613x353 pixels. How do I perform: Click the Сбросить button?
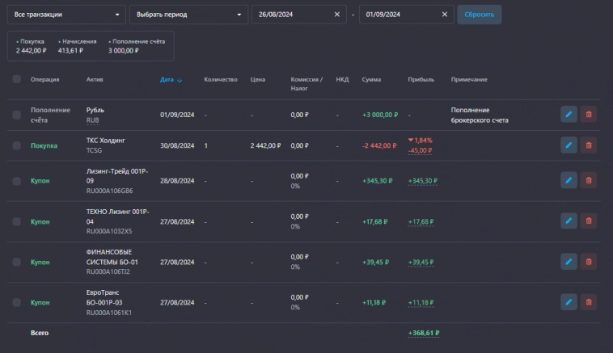(x=479, y=15)
